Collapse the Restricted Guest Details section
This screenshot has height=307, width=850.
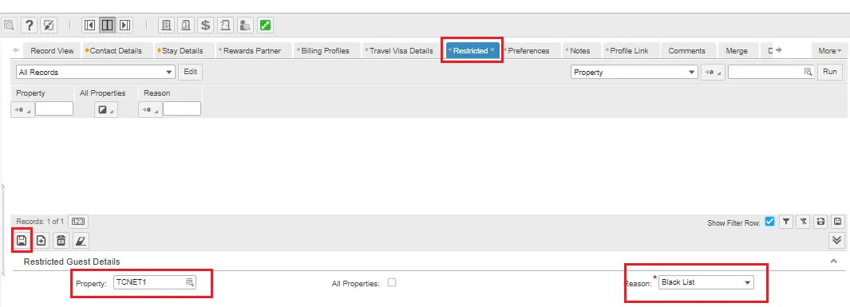[x=834, y=262]
